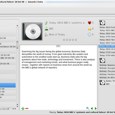The image size is (115, 115).
Task: Click the horizontal scroll left arrow
Action: 13,109
